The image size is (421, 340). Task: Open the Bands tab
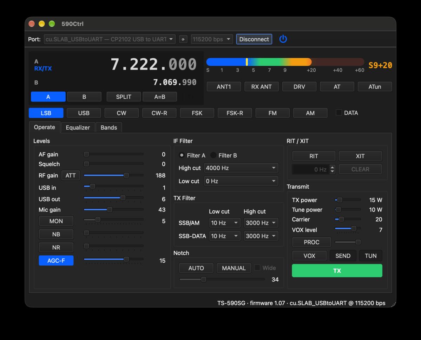point(109,127)
